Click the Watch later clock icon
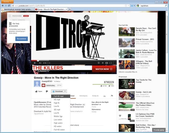 (102, 63)
